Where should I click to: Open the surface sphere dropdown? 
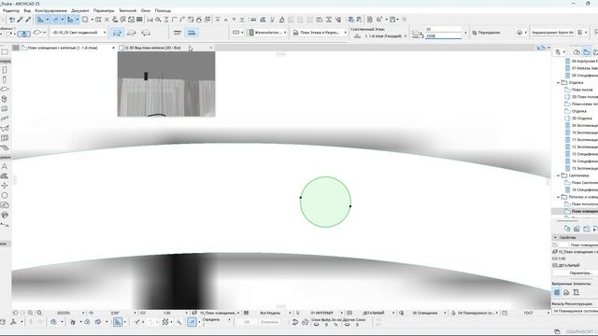(x=521, y=33)
